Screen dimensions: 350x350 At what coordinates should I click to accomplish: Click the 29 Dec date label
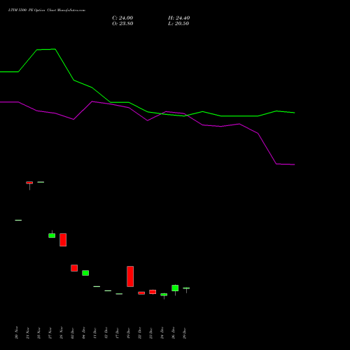click(184, 332)
